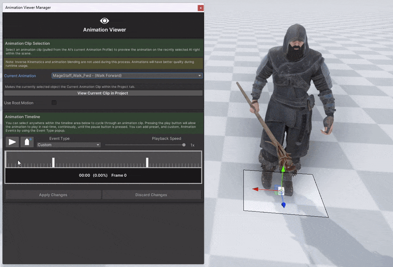Open the Current Animation dropdown
The height and width of the screenshot is (267, 393).
click(x=127, y=76)
